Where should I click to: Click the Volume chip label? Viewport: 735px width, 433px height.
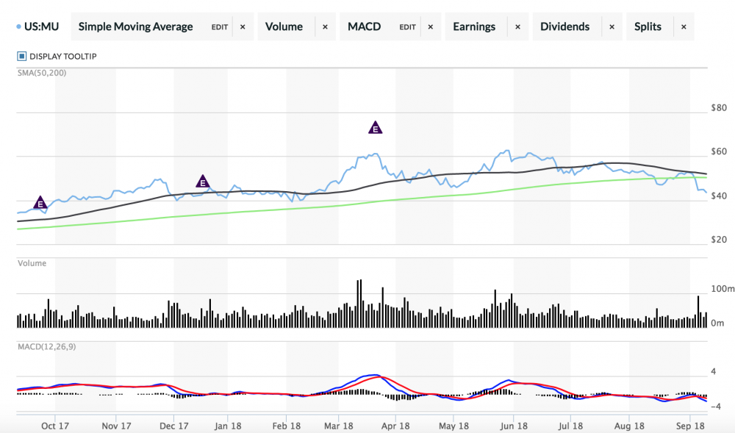click(x=284, y=27)
